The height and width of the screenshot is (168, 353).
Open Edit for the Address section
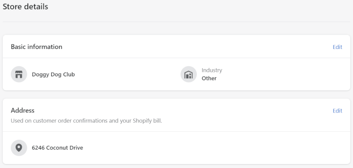[x=338, y=111]
